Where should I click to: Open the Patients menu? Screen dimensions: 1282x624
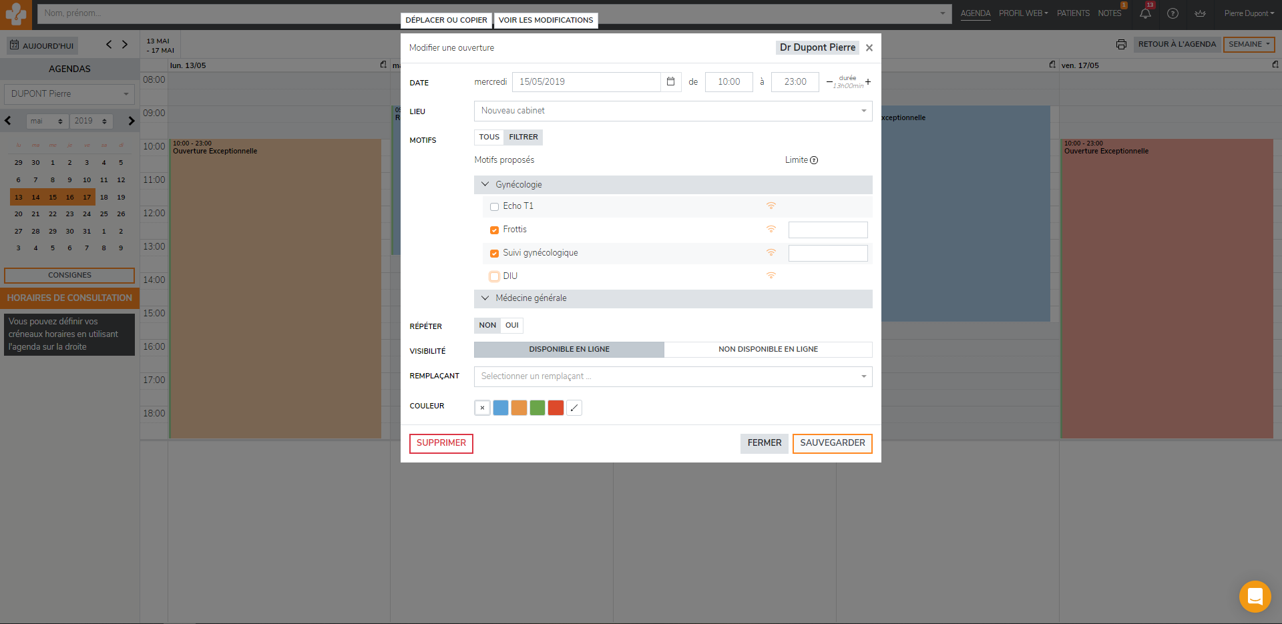[1072, 13]
